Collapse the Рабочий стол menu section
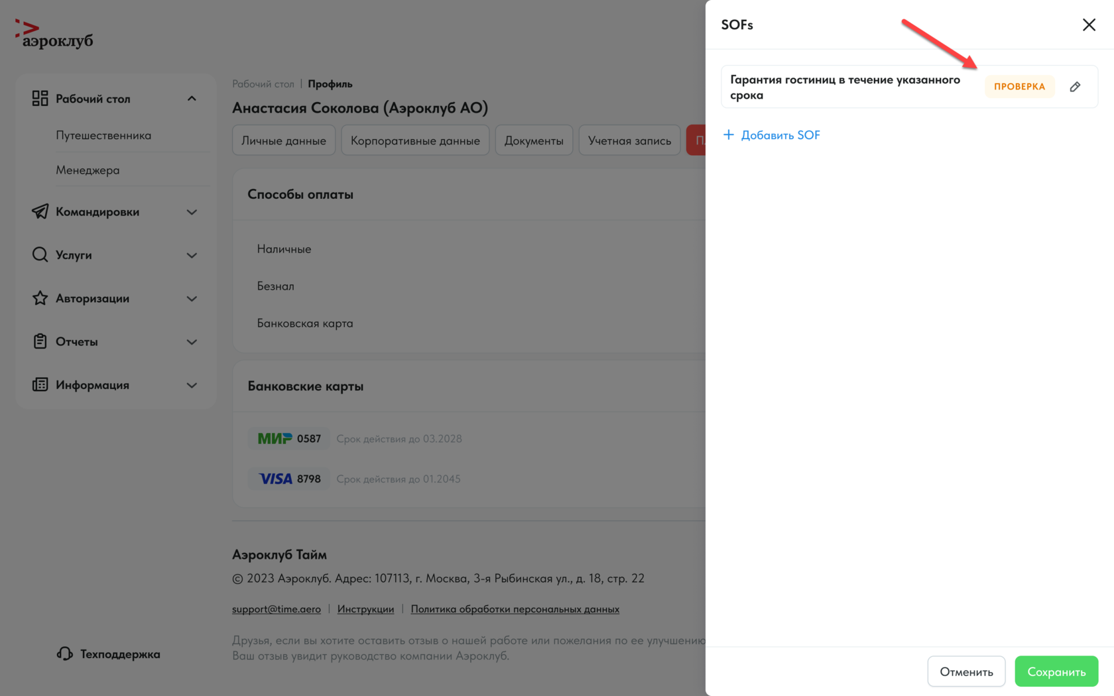Image resolution: width=1114 pixels, height=696 pixels. pyautogui.click(x=192, y=99)
